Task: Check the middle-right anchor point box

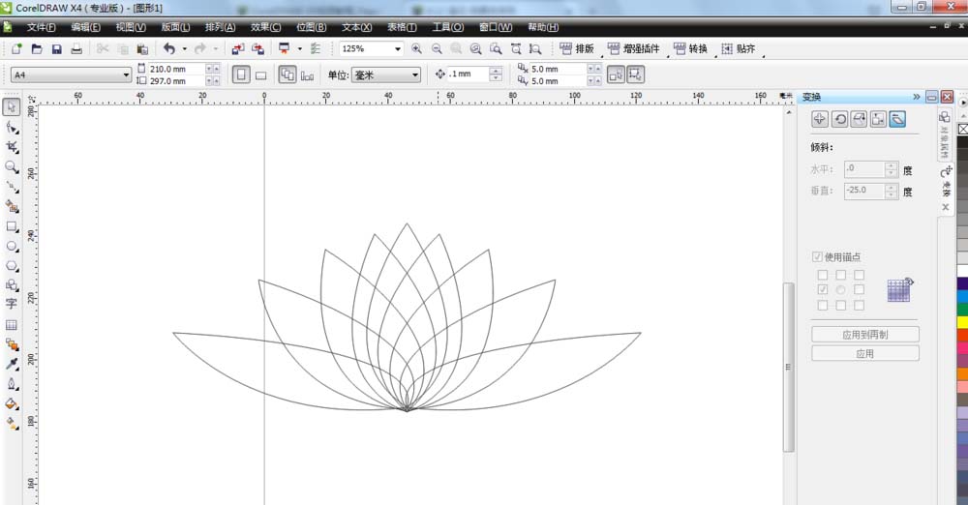Action: point(859,289)
